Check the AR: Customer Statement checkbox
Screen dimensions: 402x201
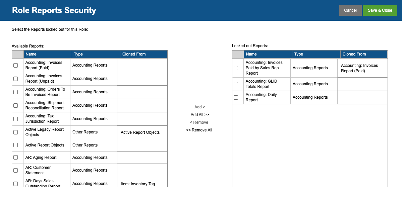pos(16,170)
